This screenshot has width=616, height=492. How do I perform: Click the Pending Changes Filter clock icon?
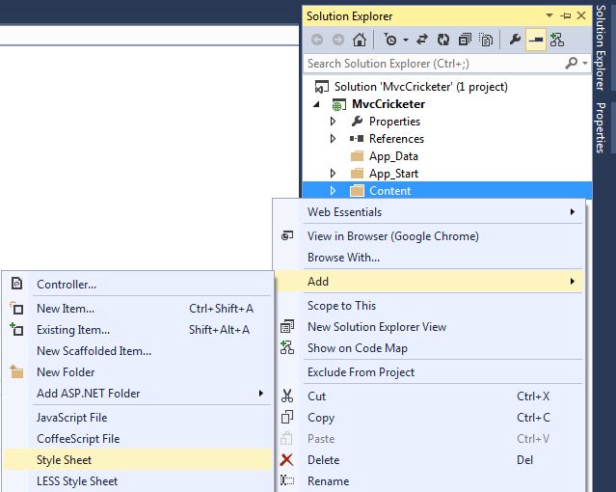[x=389, y=40]
